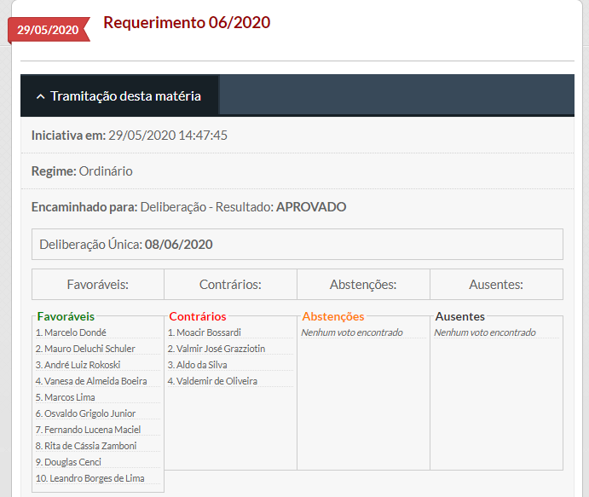Viewport: 589px width, 497px height.
Task: Click Rita de Cássia Zamboni entry
Action: [90, 446]
